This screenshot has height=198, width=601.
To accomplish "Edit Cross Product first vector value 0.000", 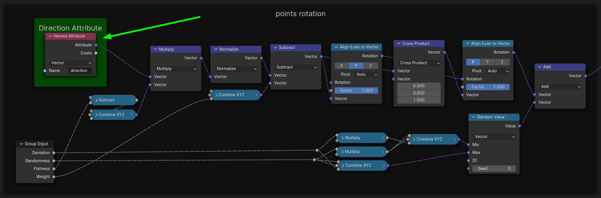I will pyautogui.click(x=419, y=86).
